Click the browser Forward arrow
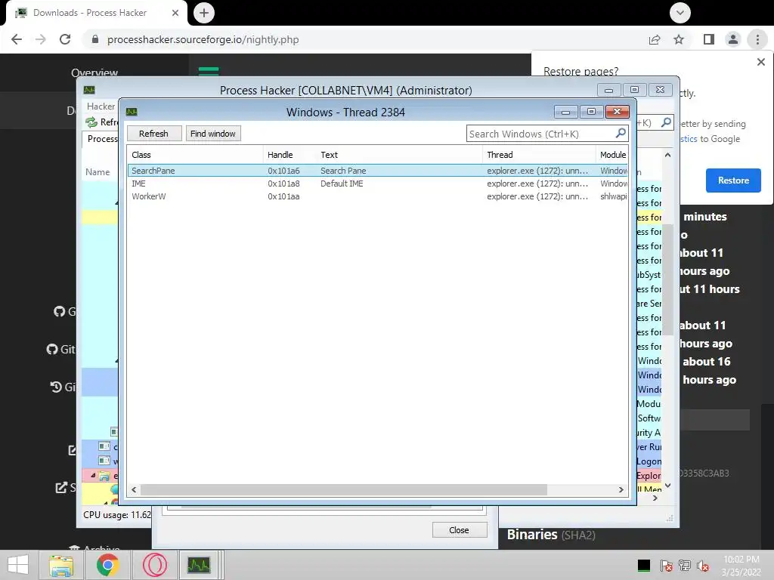The width and height of the screenshot is (774, 580). click(41, 39)
